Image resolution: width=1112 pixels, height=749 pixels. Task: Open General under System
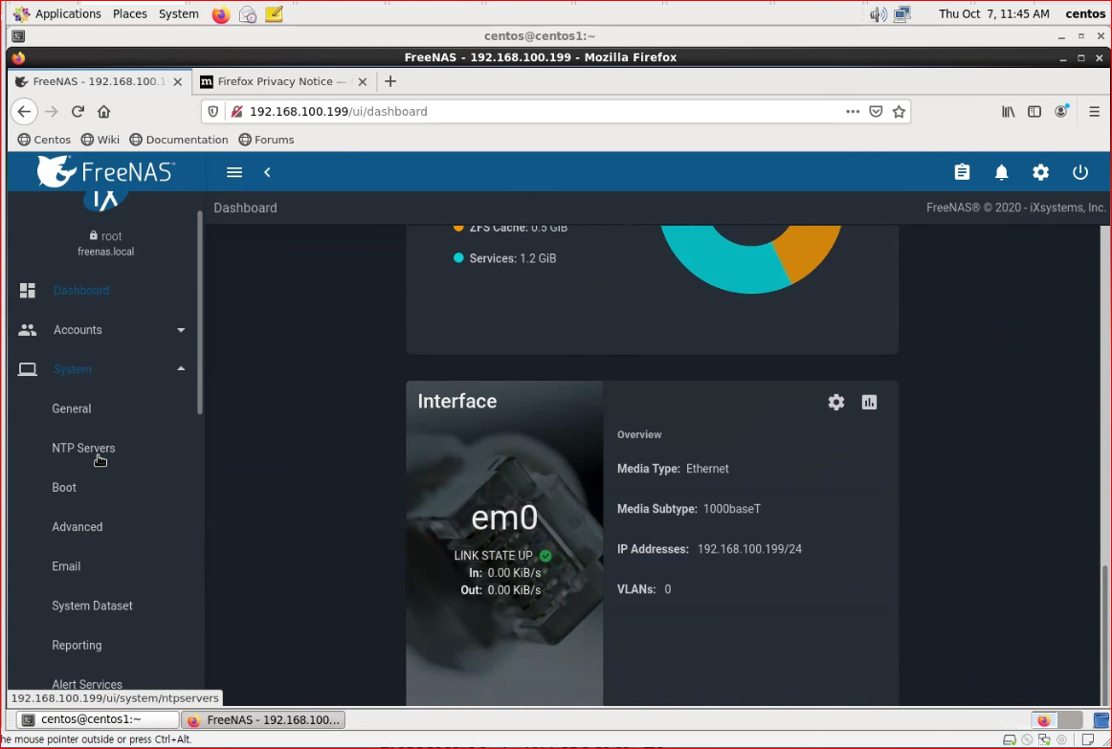coord(72,408)
